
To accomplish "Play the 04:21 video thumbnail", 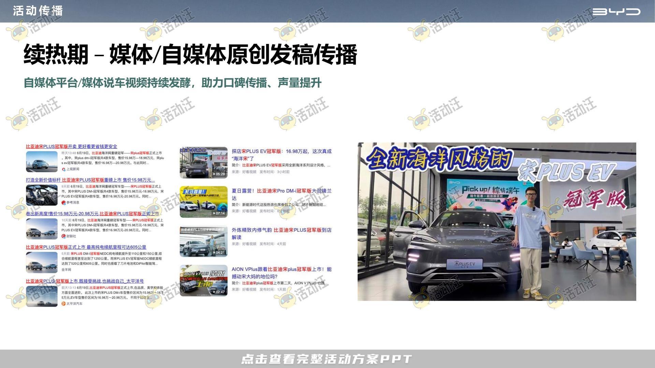I will (x=204, y=241).
